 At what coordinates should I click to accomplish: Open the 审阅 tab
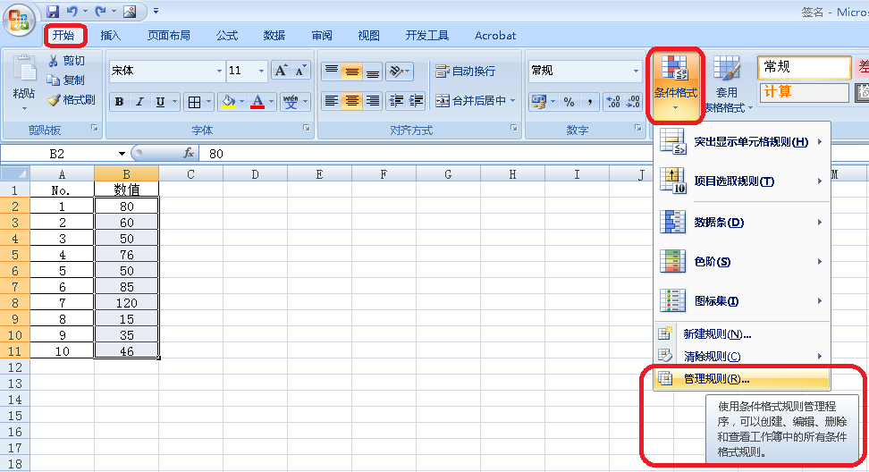point(322,36)
